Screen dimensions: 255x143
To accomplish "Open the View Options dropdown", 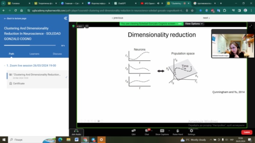I will pyautogui.click(x=194, y=24).
